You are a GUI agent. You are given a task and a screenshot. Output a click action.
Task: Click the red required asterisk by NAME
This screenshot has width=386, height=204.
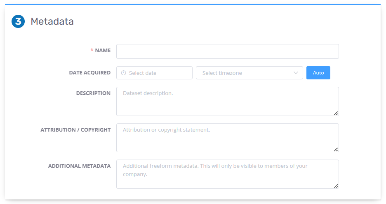92,50
